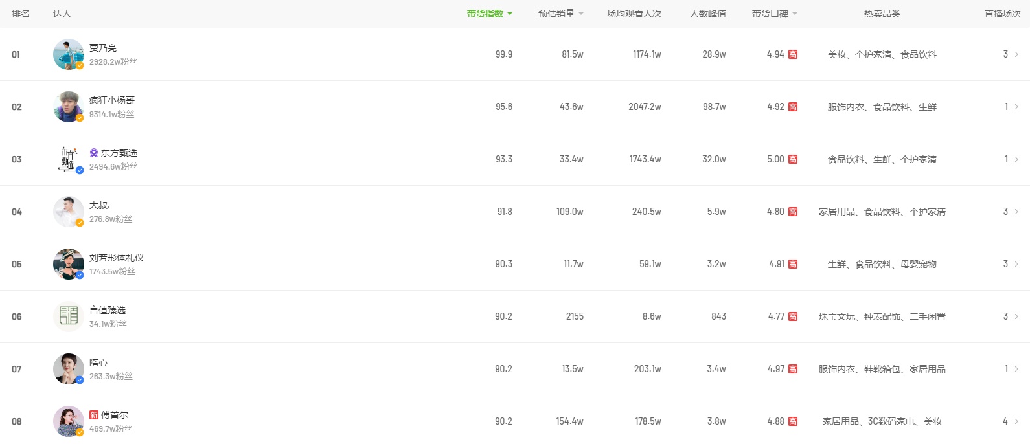The image size is (1030, 444).
Task: Click 98.7w peak viewers value
Action: [715, 107]
